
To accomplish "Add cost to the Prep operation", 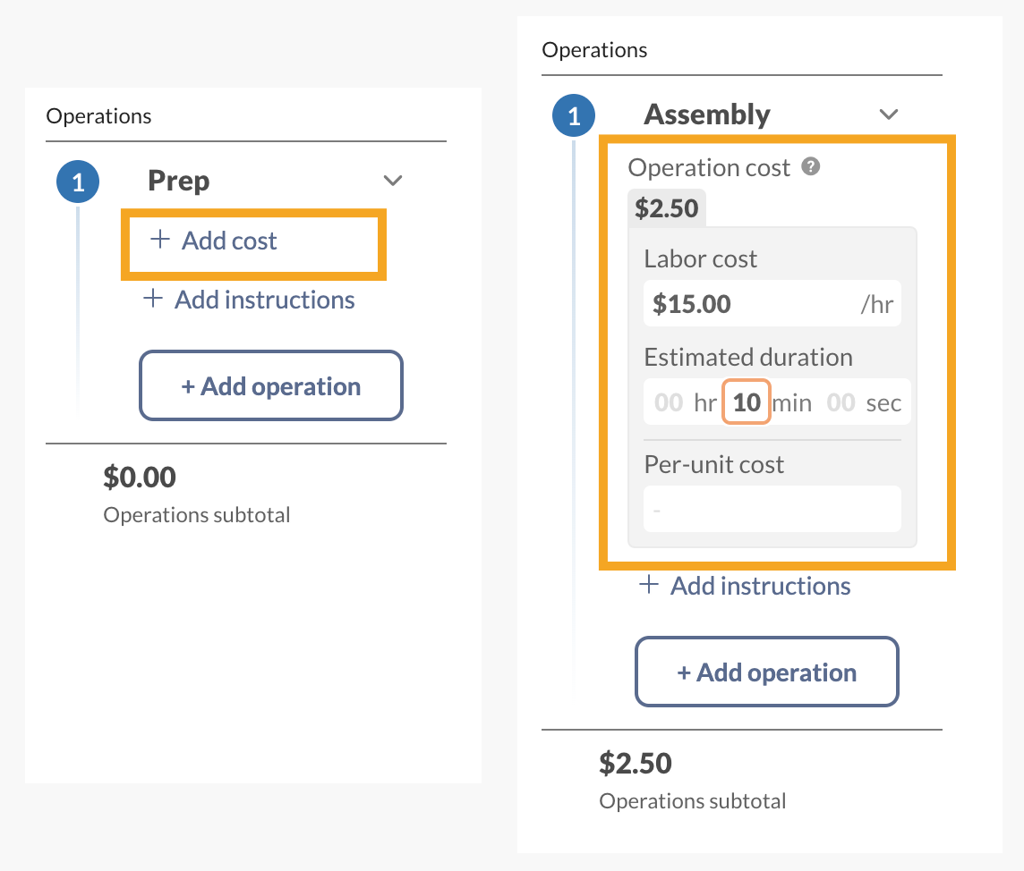I will [229, 241].
